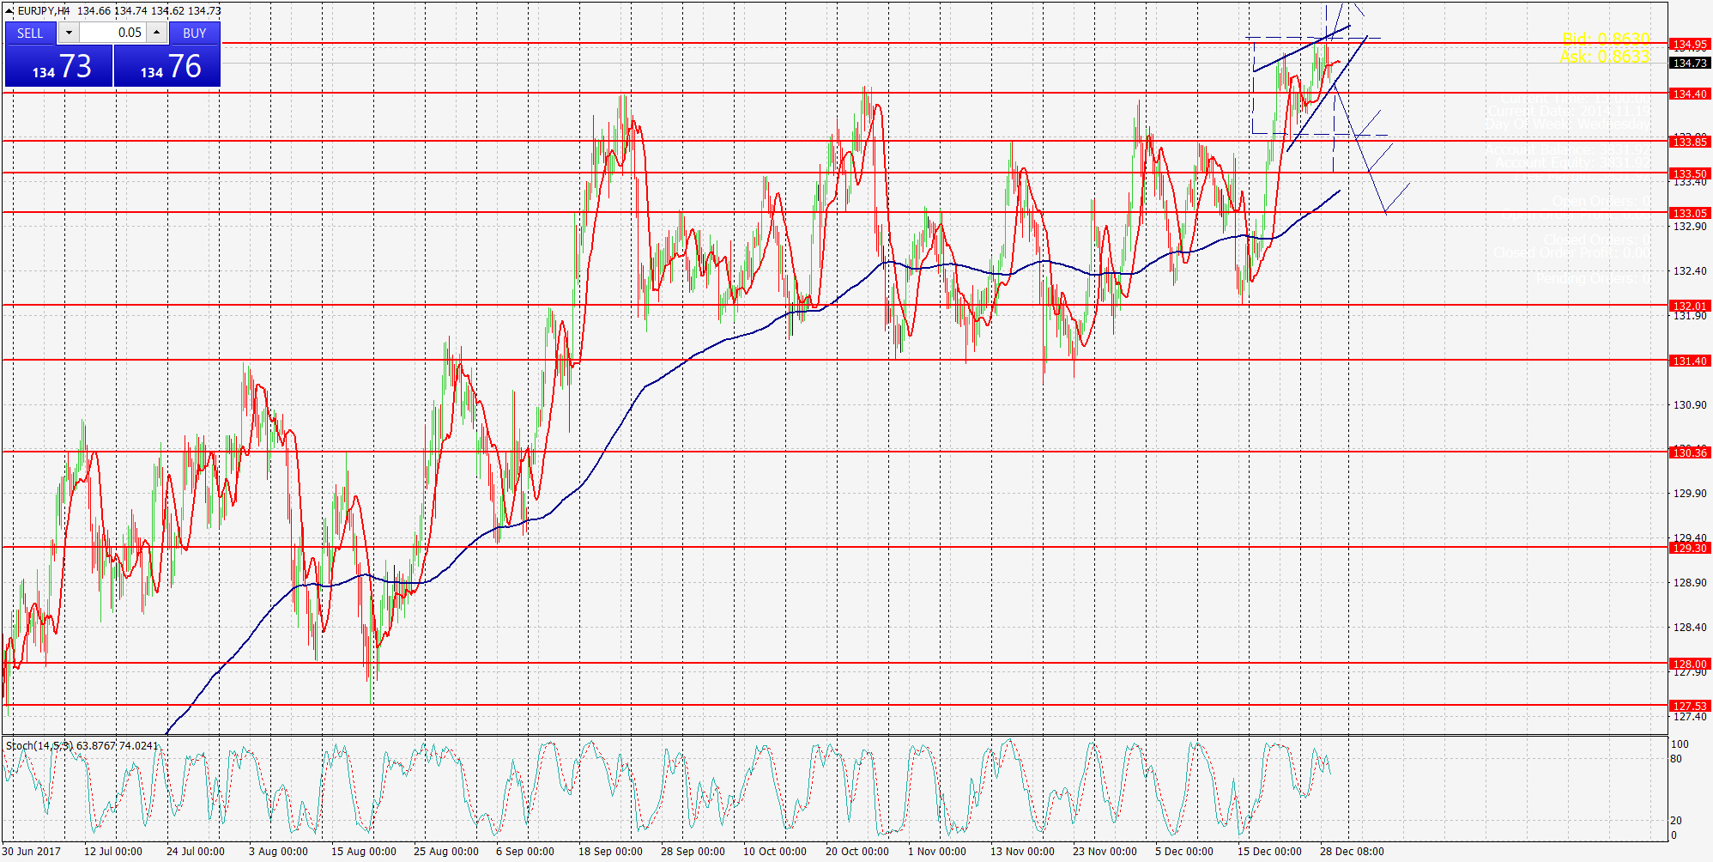
Task: Select the 133.50 red price level label
Action: pos(1690,173)
